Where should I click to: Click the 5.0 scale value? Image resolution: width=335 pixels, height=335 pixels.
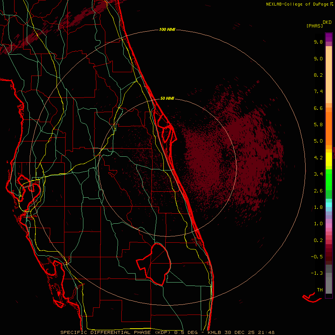pos(318,141)
